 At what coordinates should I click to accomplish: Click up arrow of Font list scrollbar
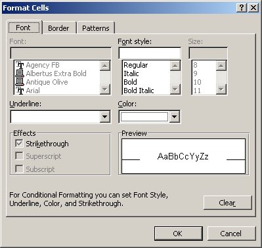[x=105, y=66]
